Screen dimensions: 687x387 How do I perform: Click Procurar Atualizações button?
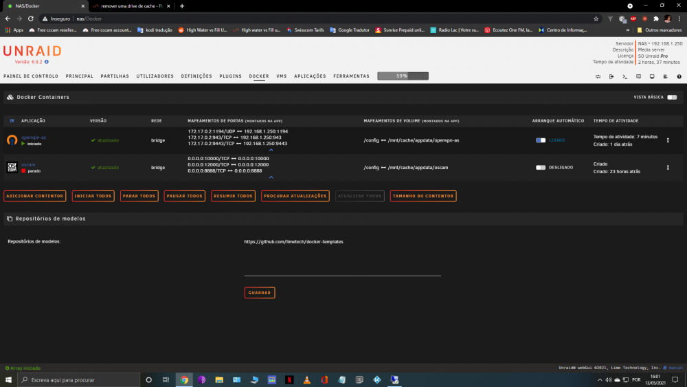tap(295, 196)
